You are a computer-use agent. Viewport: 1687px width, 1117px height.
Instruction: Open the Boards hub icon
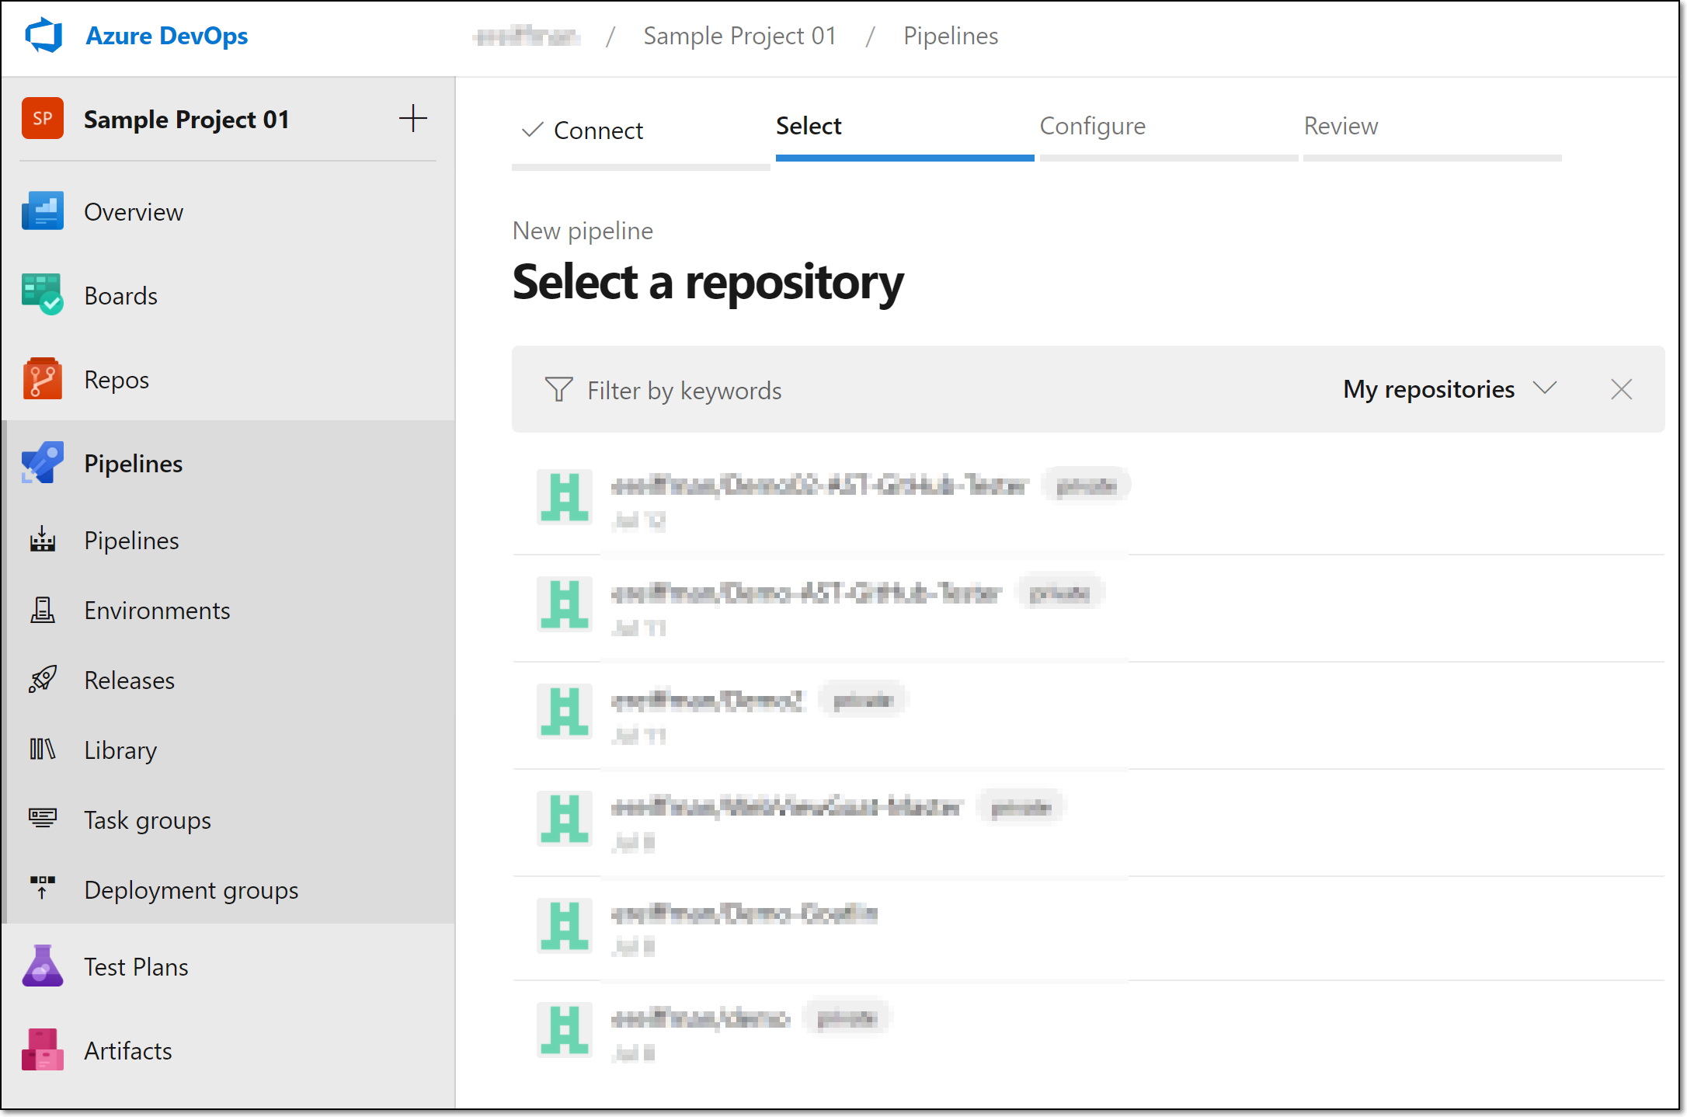coord(43,295)
